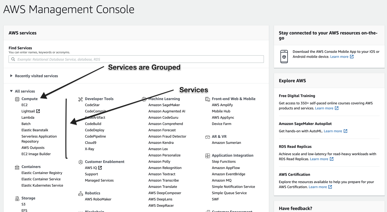Open Amazon Polly
Screen dimensions: 387x212
[x=159, y=161]
